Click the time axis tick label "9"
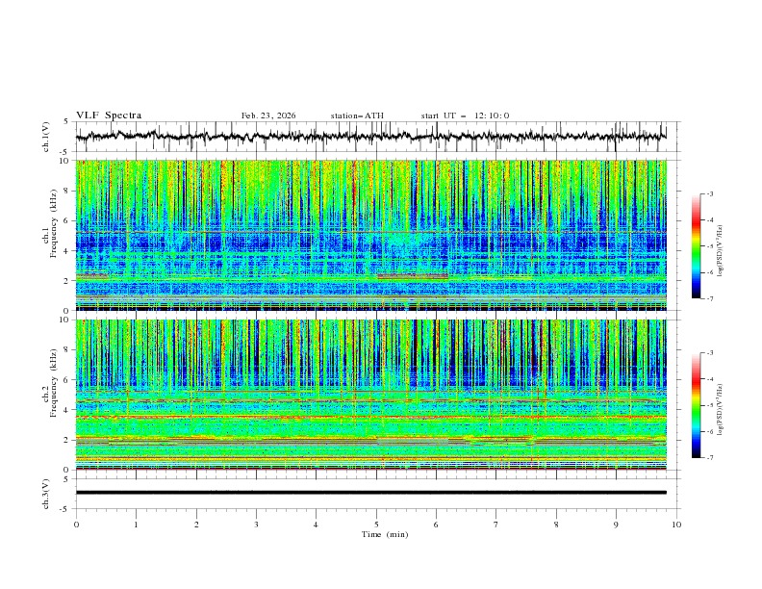The height and width of the screenshot is (589, 762). (x=616, y=525)
